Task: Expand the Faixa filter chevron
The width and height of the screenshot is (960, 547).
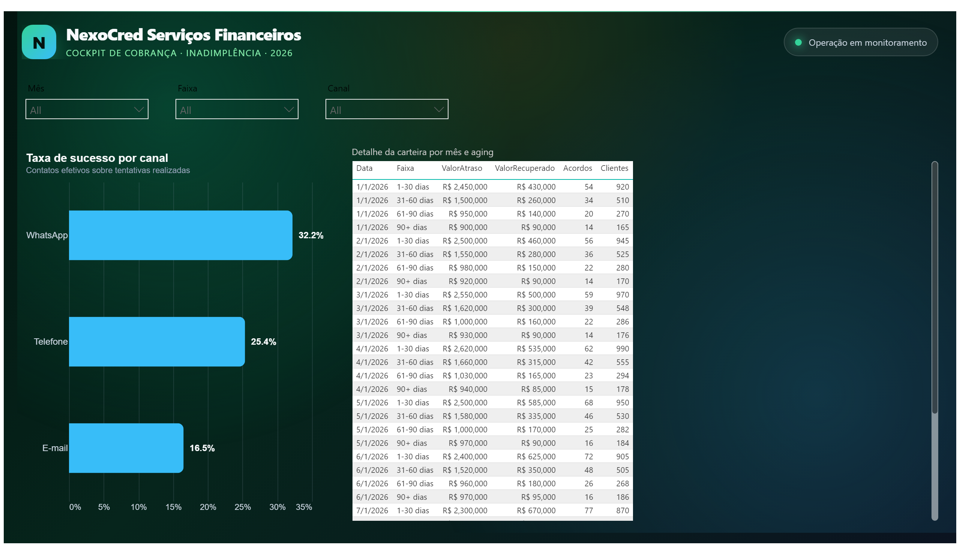Action: [289, 109]
